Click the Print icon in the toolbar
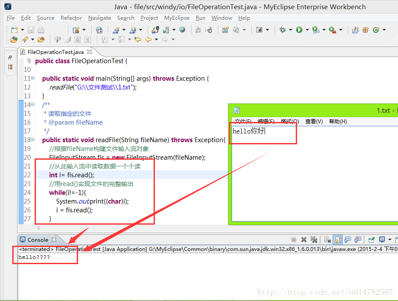 coord(41,30)
